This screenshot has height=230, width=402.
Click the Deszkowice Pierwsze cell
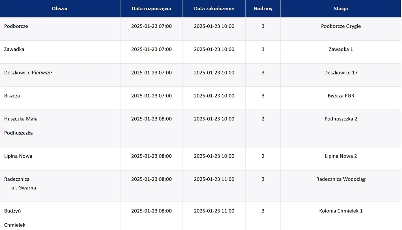(x=28, y=73)
